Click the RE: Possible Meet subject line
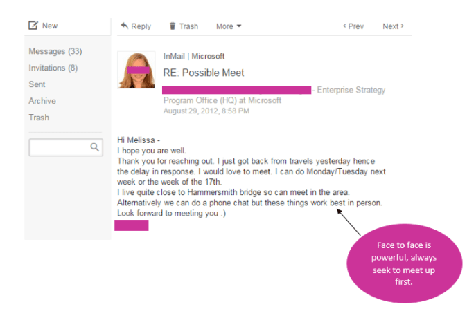Screen dimensions: 467x309 204,73
